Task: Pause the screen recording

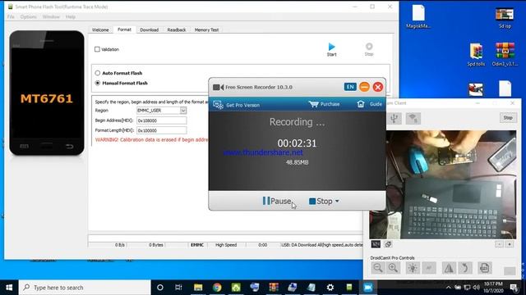Action: (277, 201)
